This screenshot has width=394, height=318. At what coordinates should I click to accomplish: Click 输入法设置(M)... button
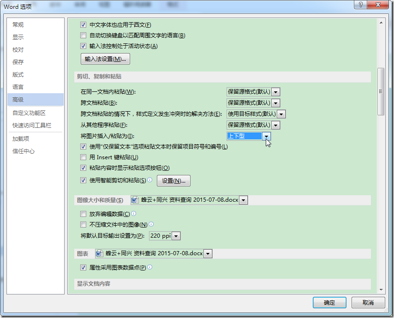[x=105, y=59]
